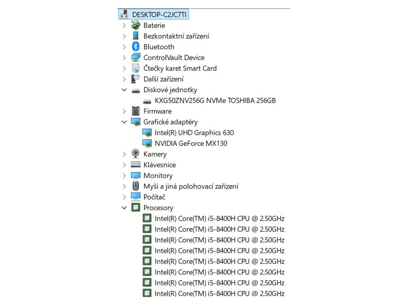Expand the ControlVault Device category
This screenshot has width=407, height=305.
(124, 58)
